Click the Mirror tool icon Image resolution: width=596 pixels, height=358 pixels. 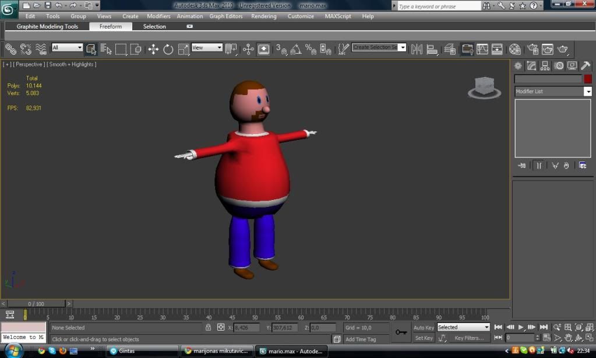417,49
